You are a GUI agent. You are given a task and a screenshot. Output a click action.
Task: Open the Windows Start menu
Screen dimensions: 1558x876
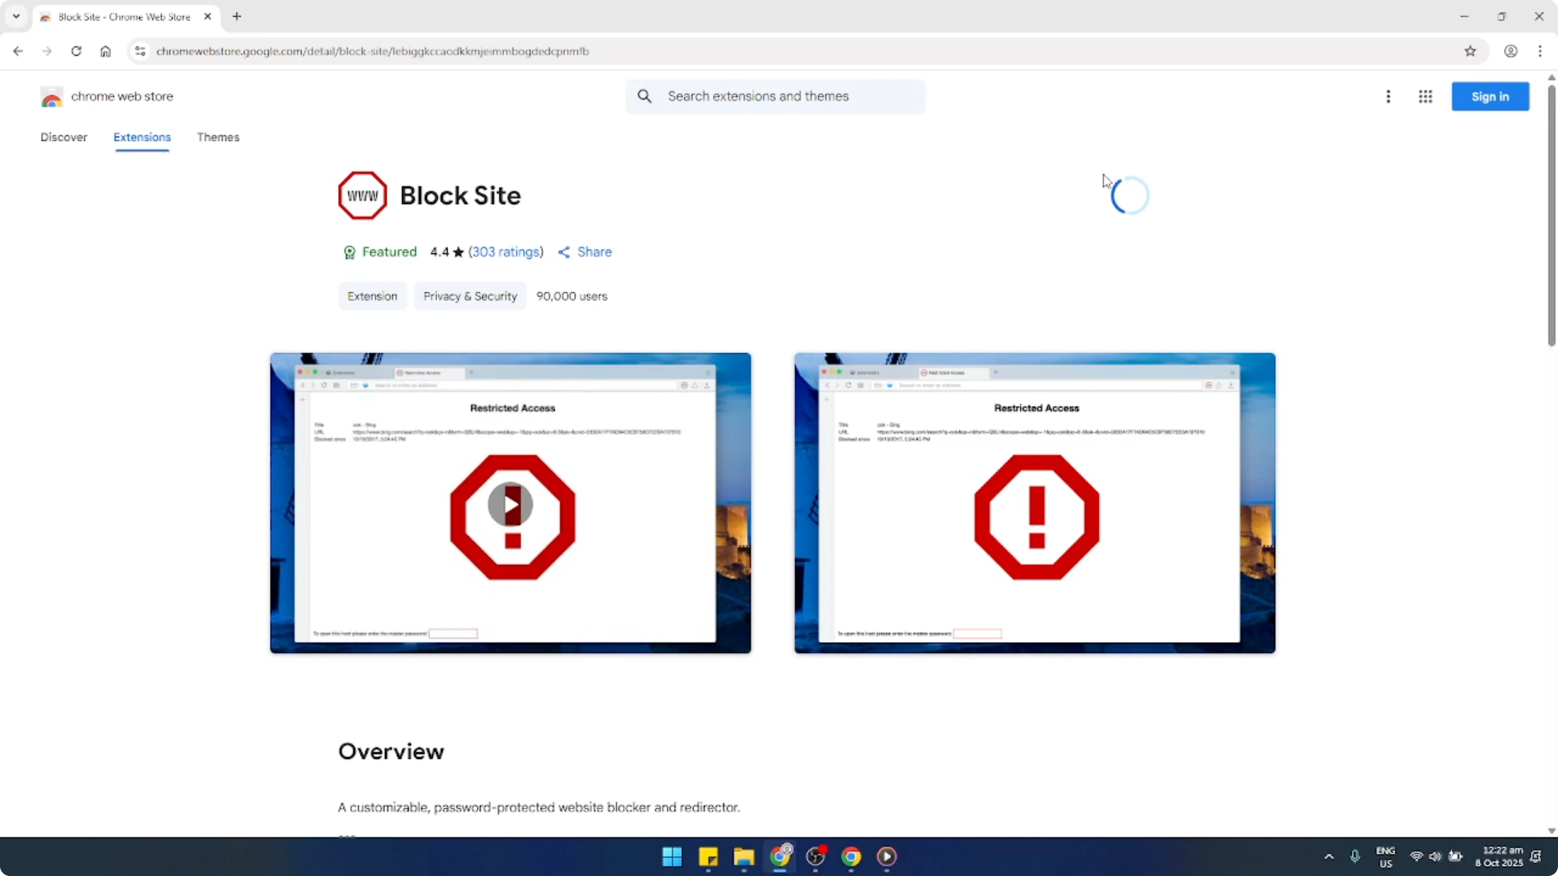pyautogui.click(x=672, y=856)
